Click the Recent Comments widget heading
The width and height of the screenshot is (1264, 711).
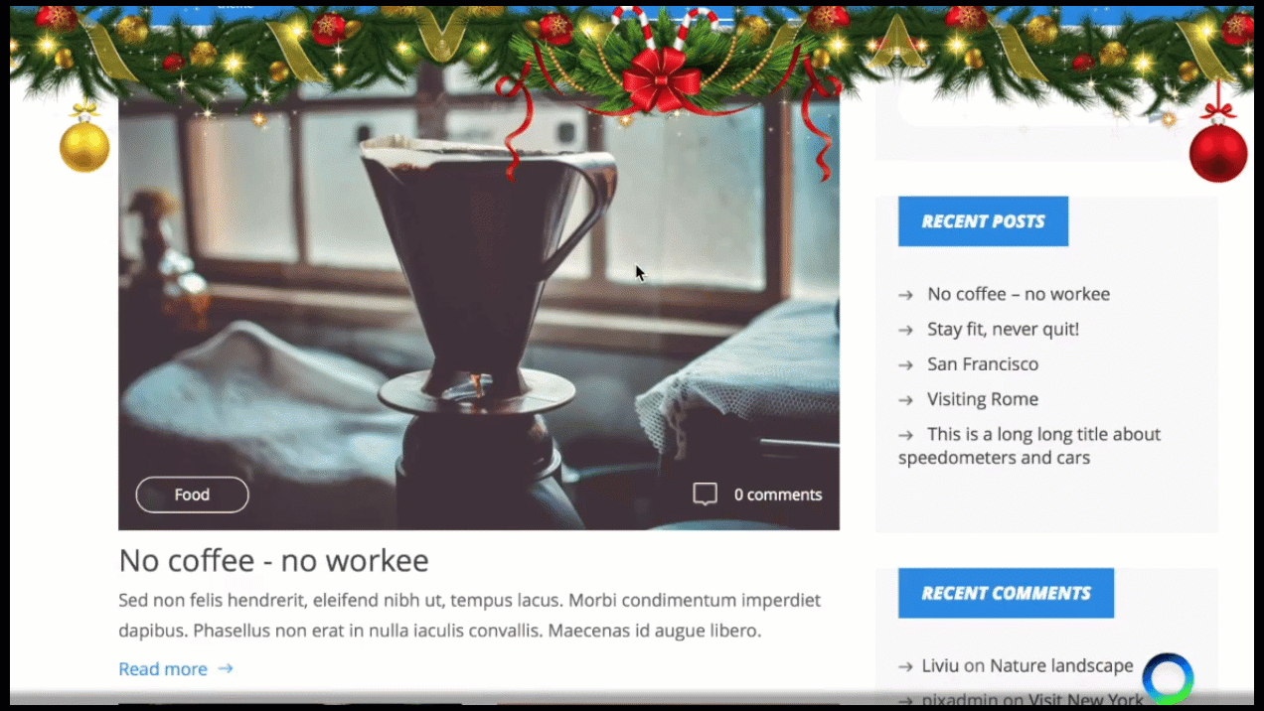[x=1006, y=593]
